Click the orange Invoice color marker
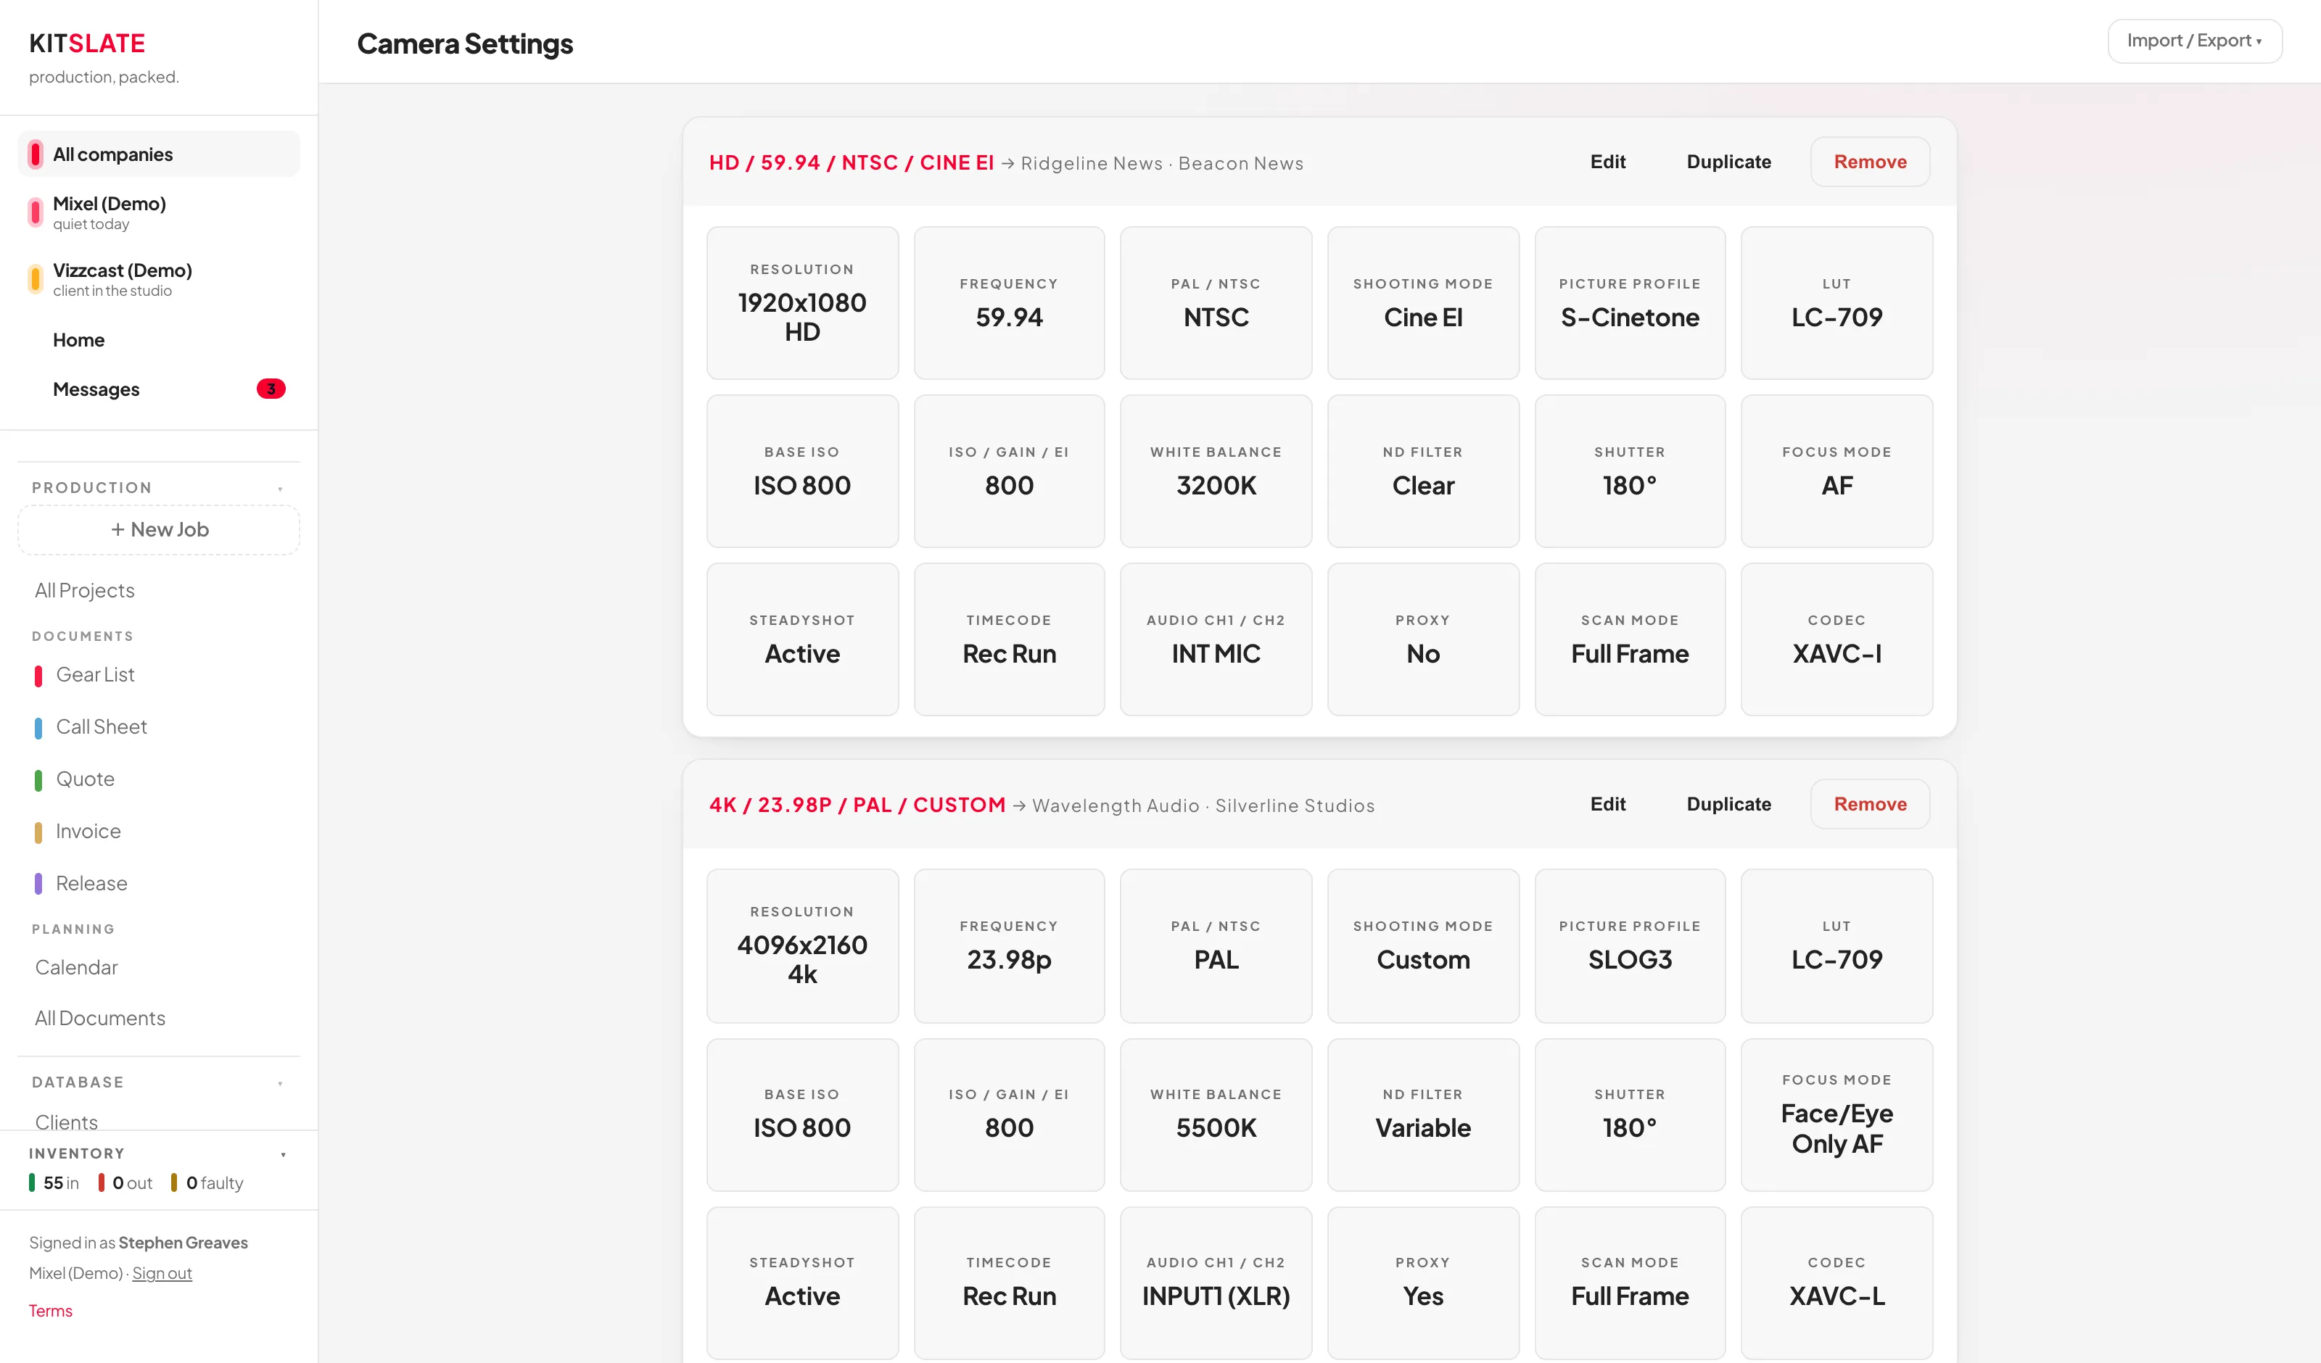Screen dimensions: 2321x1363 tap(38, 832)
